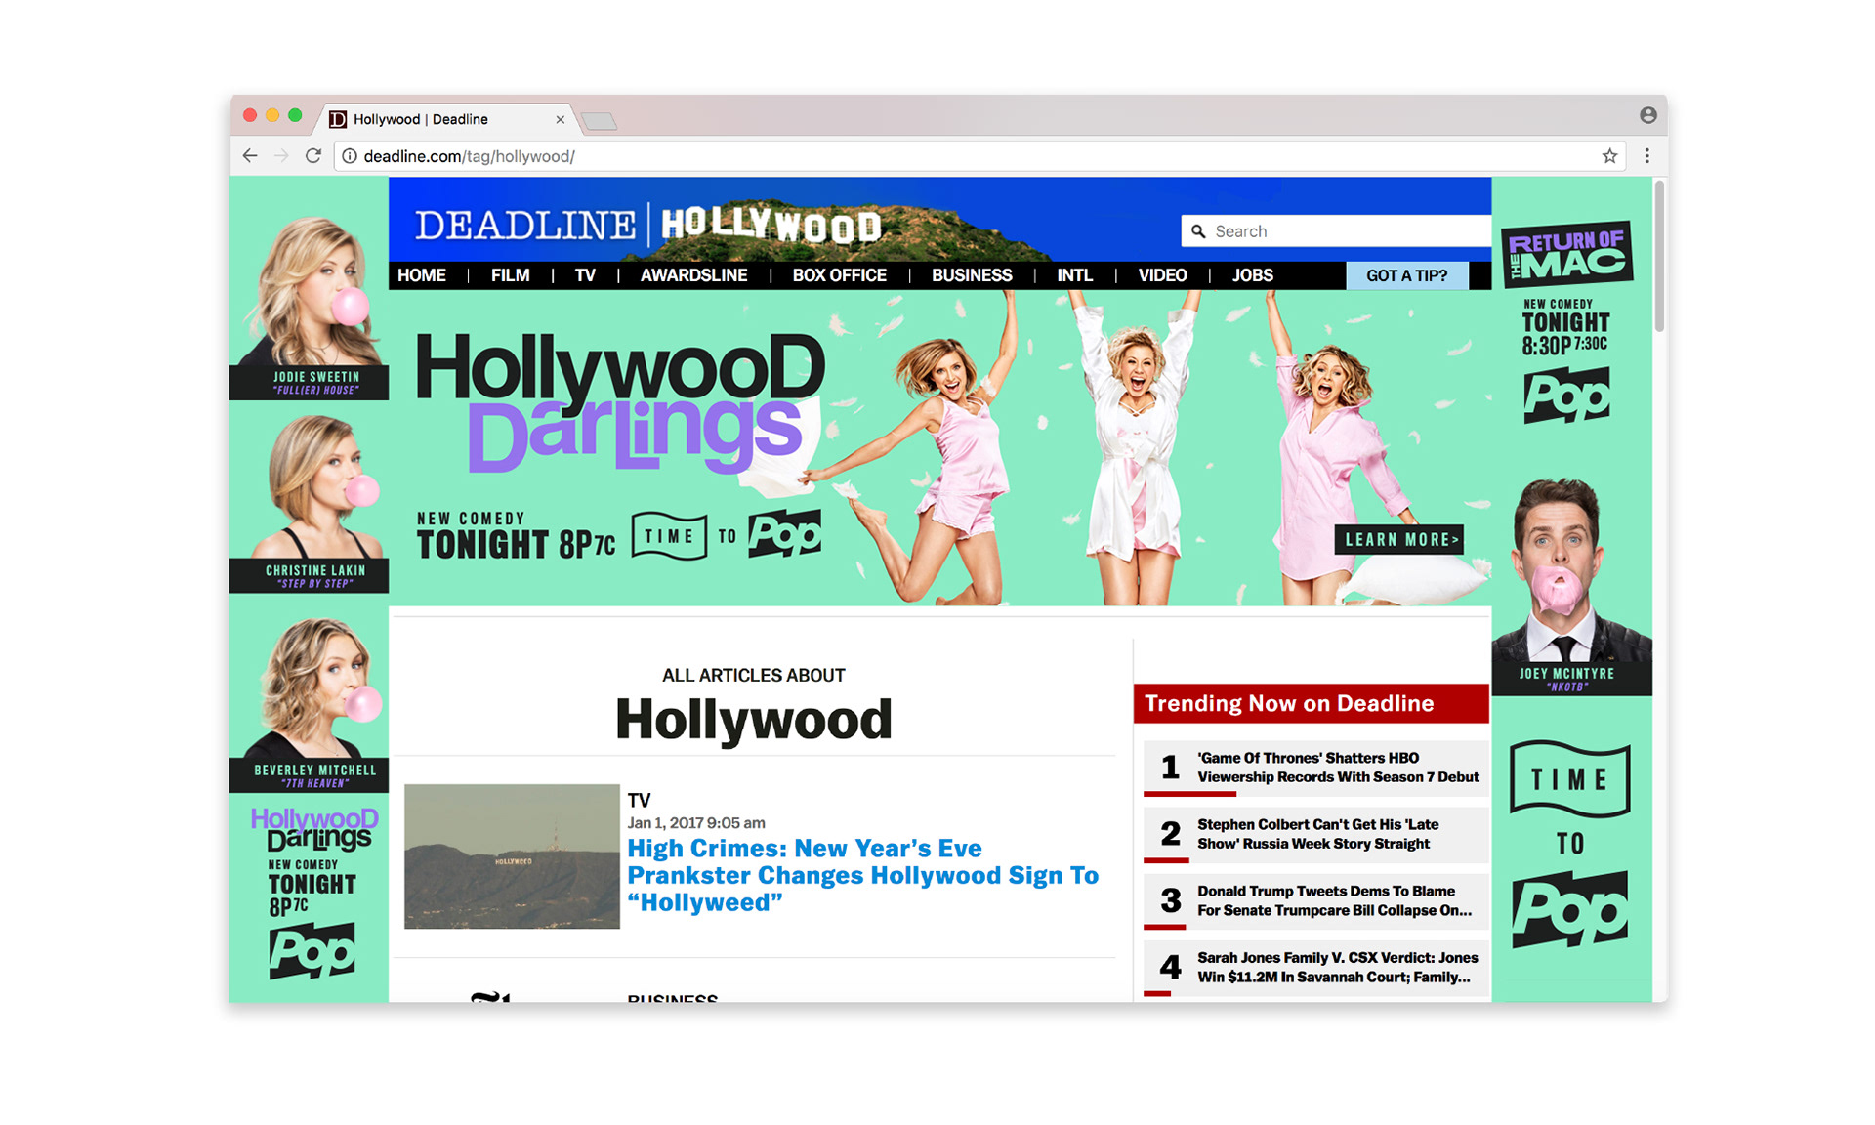Open the Hollyweed sign article headline
The height and width of the screenshot is (1125, 1875).
[x=862, y=875]
